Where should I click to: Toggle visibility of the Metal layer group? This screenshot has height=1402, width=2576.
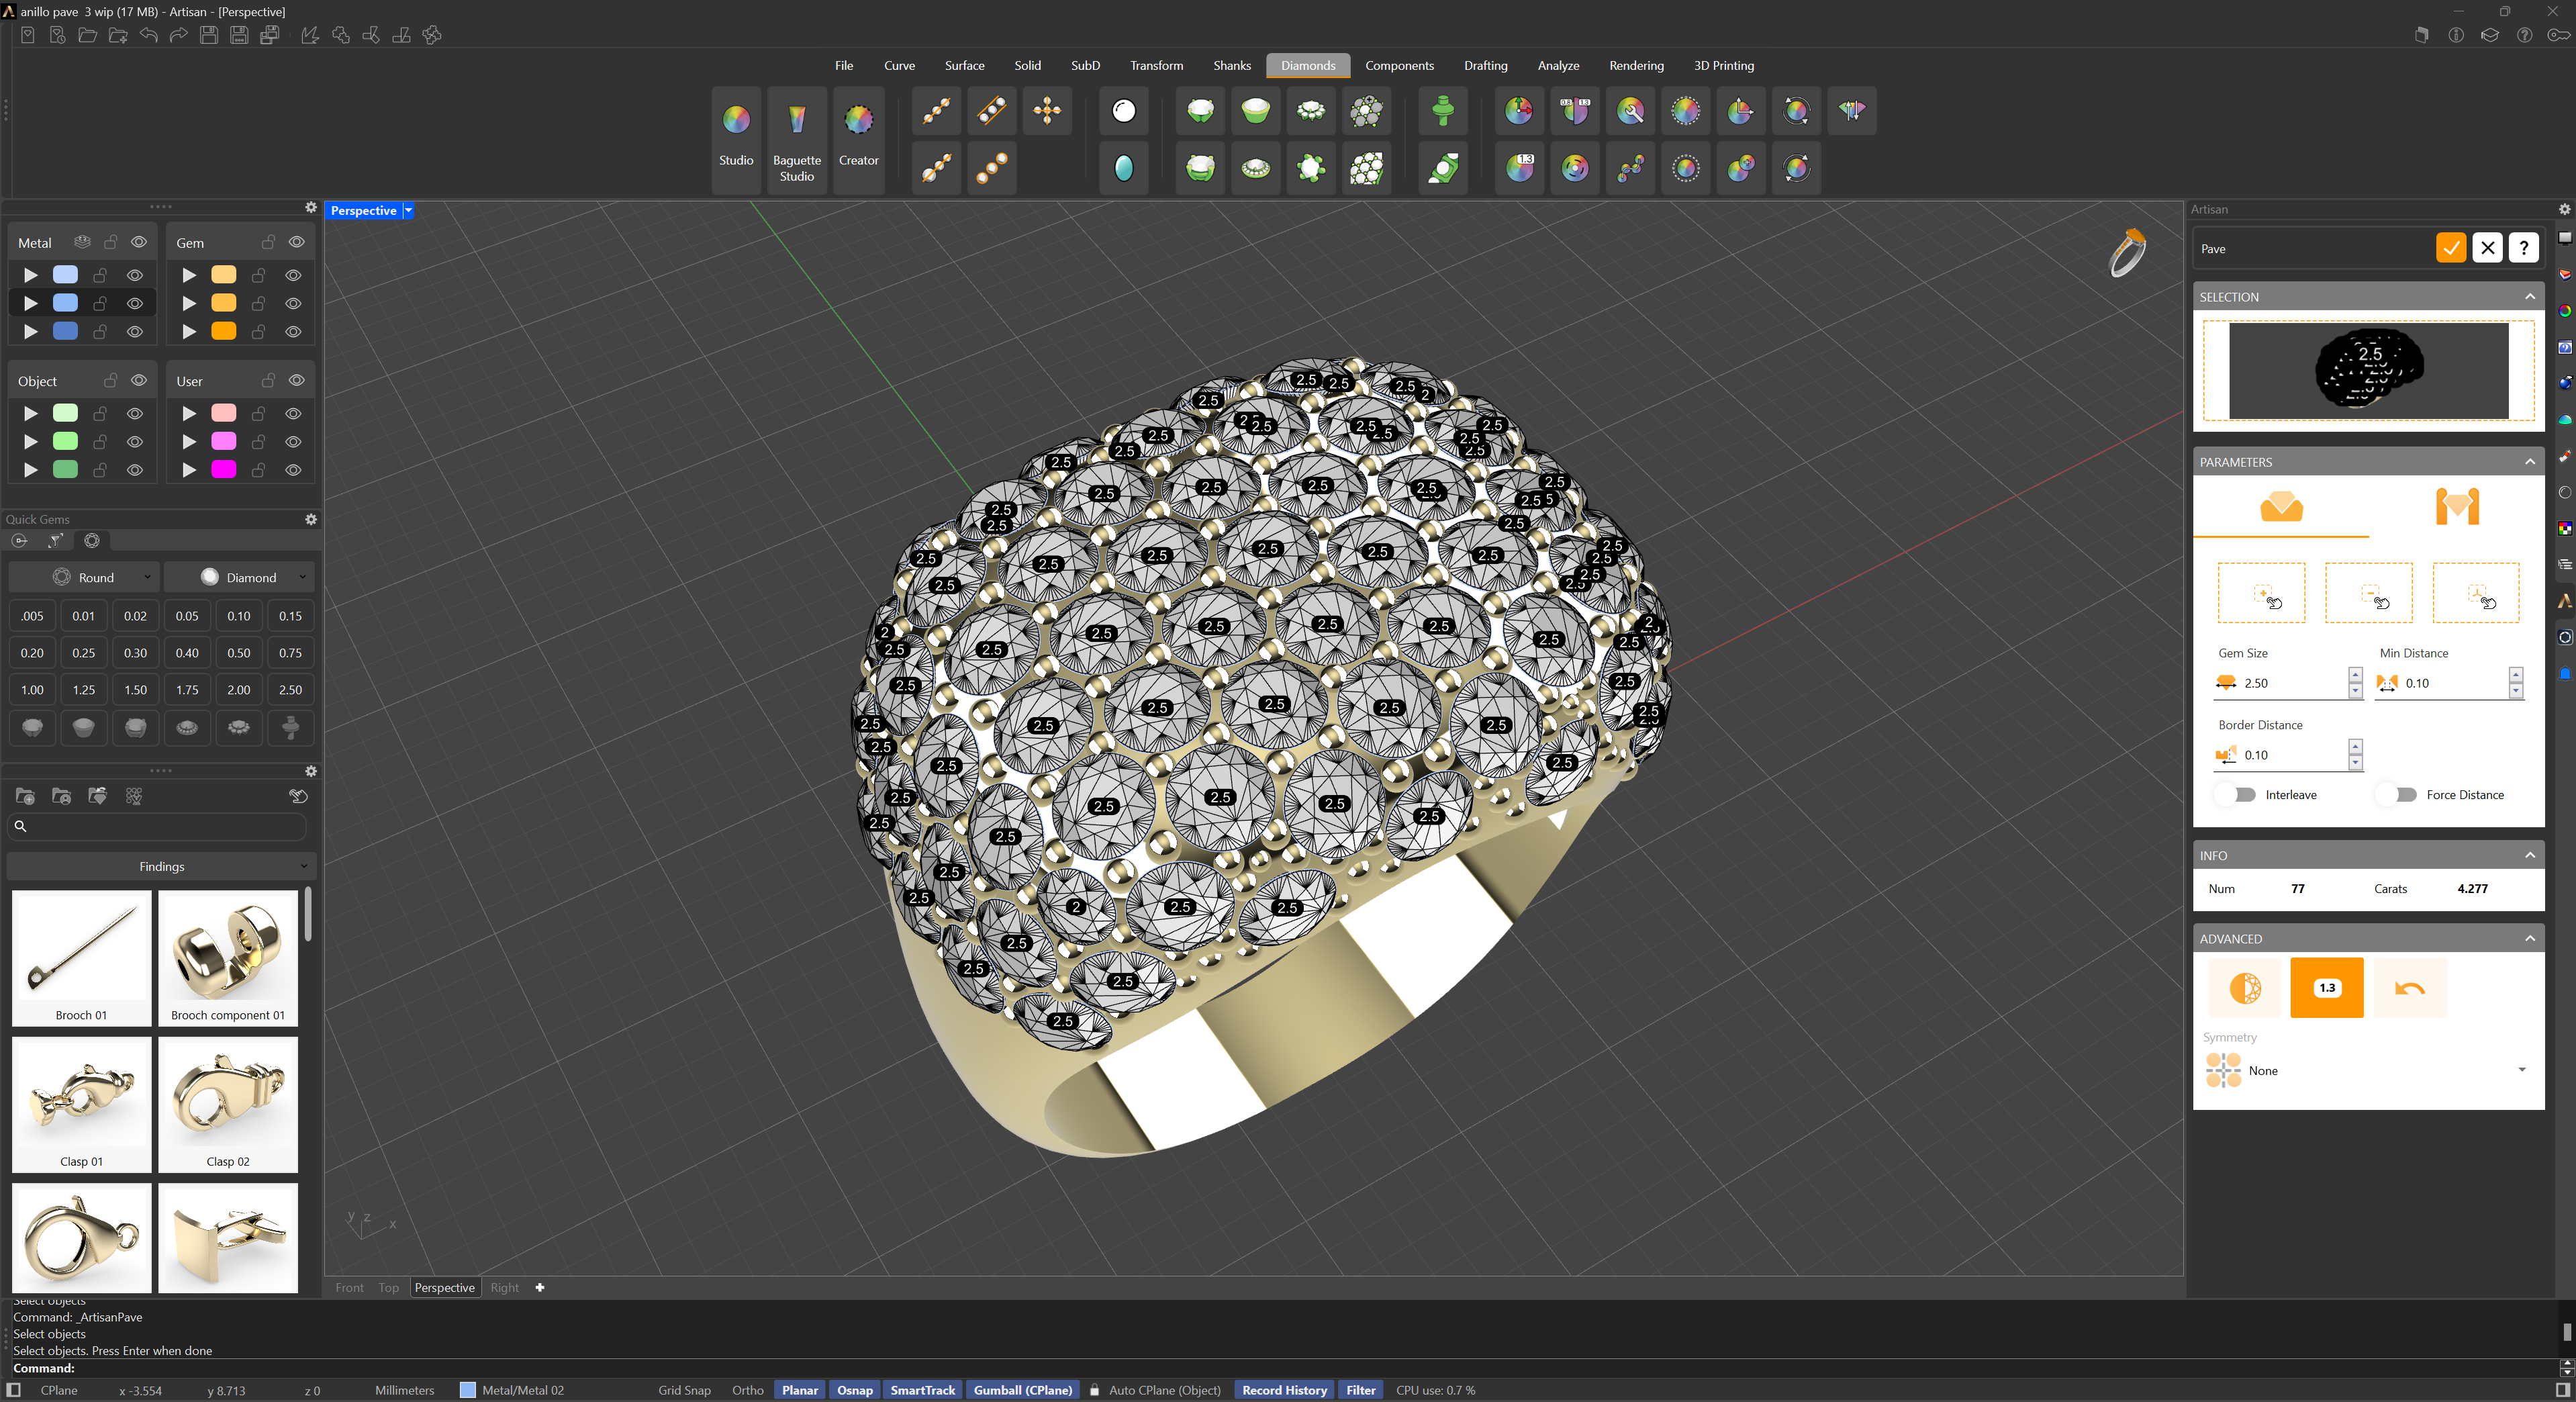pyautogui.click(x=139, y=242)
